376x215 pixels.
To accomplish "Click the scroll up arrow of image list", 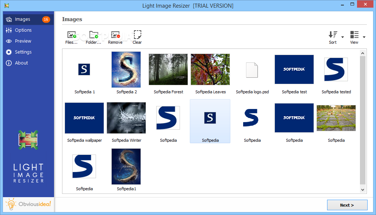I will [362, 53].
